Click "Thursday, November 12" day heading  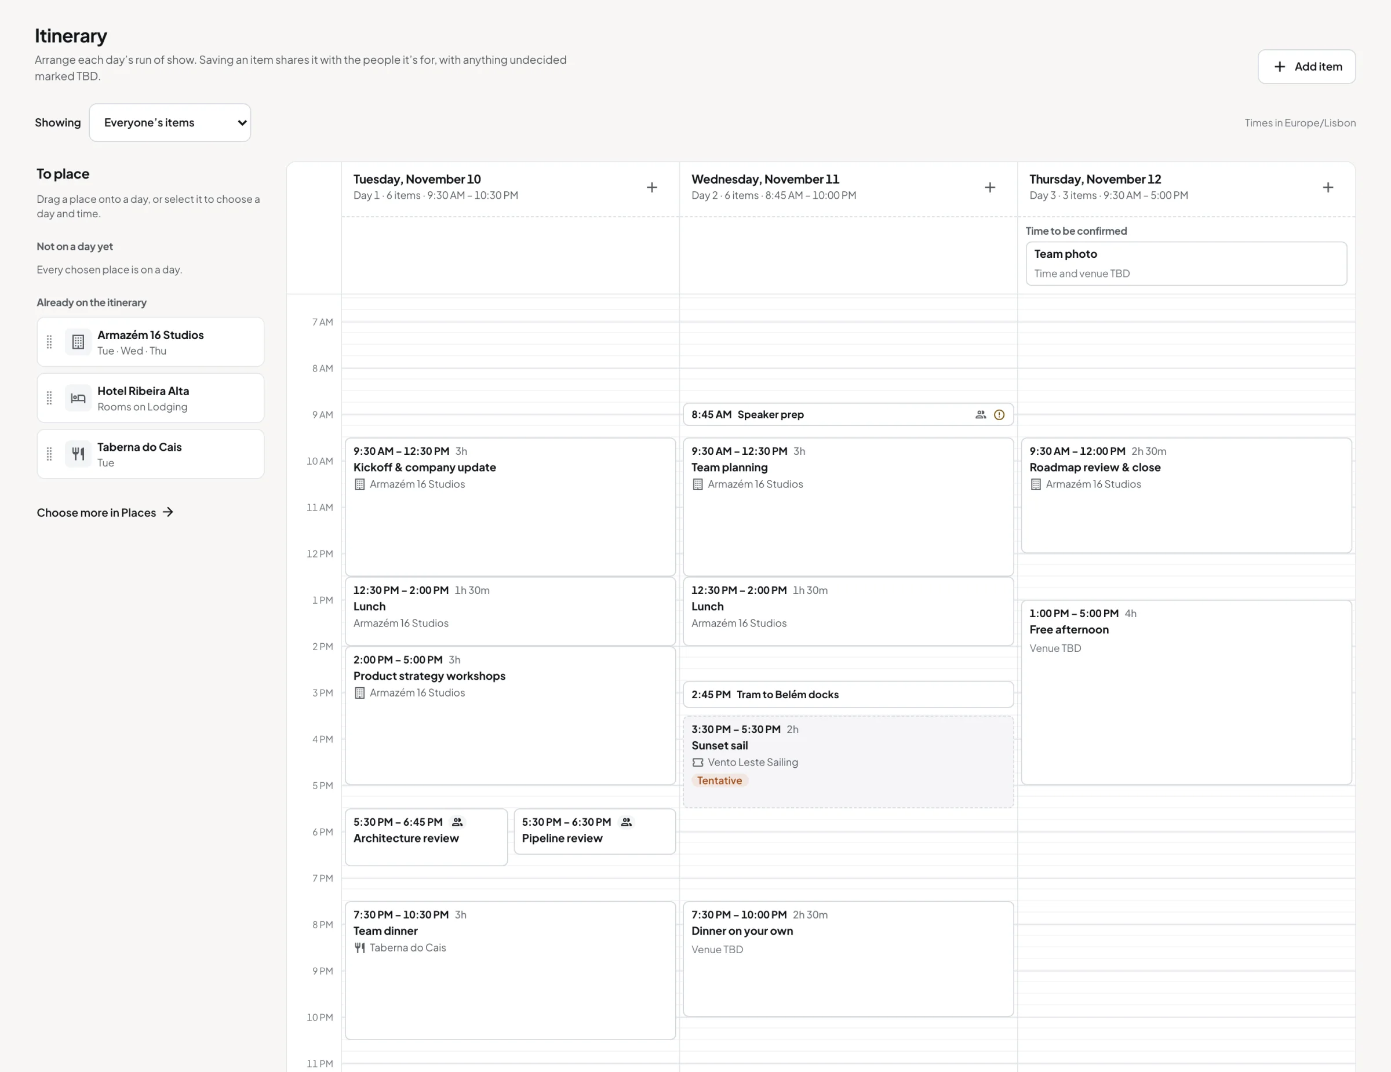coord(1095,179)
